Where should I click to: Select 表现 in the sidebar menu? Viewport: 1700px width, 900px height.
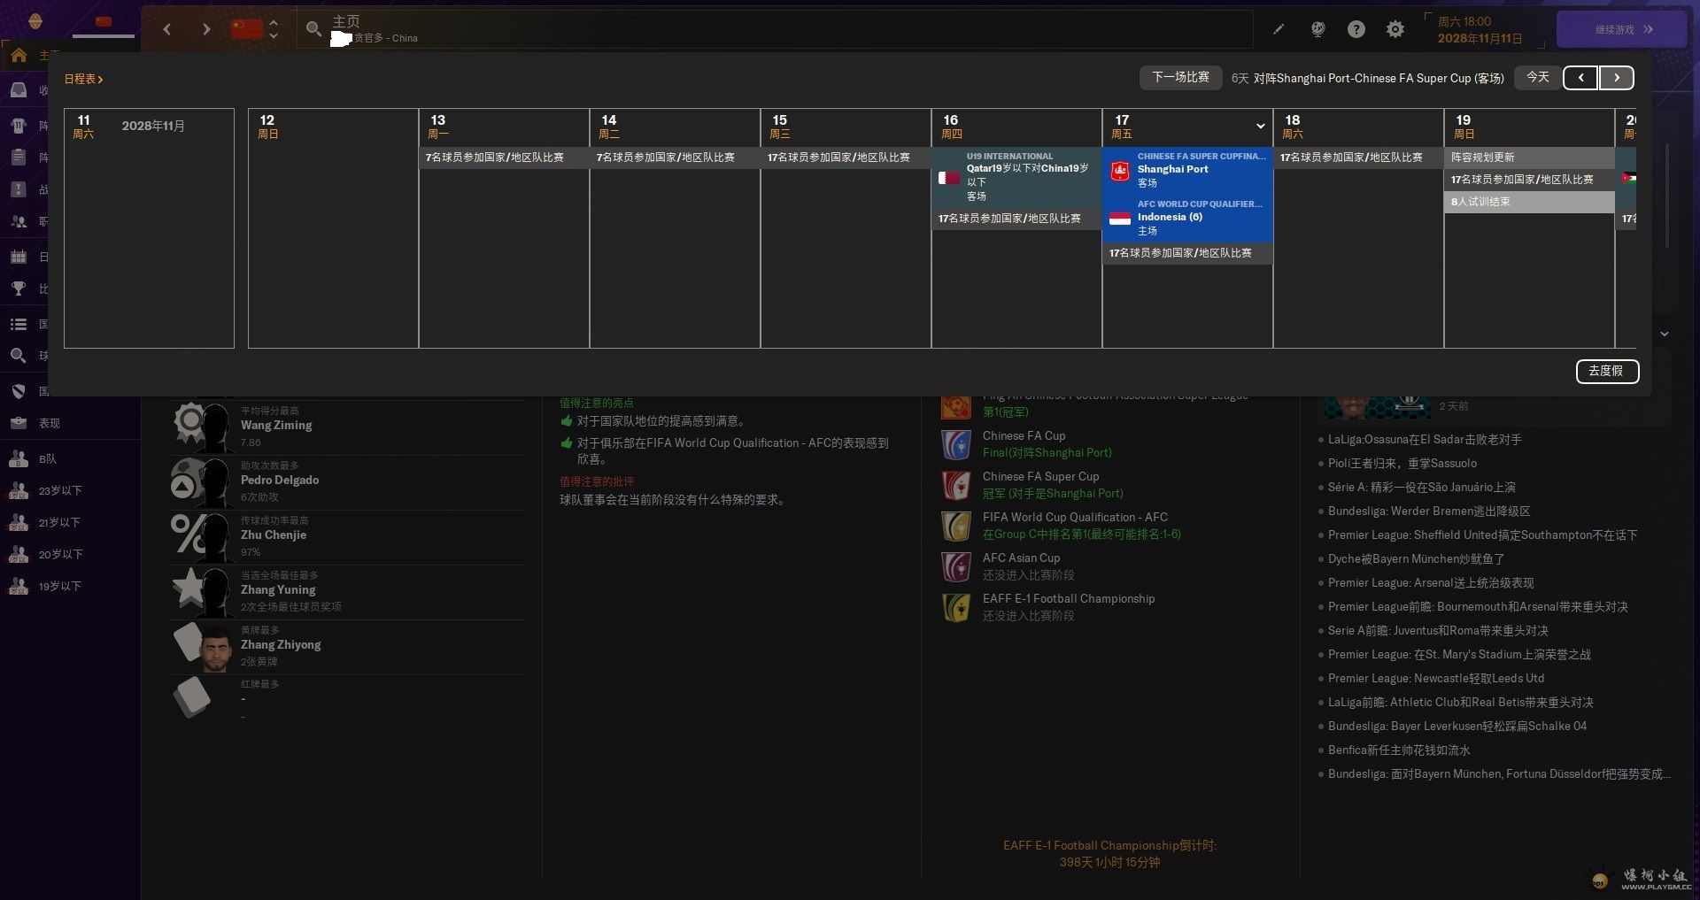click(x=50, y=423)
